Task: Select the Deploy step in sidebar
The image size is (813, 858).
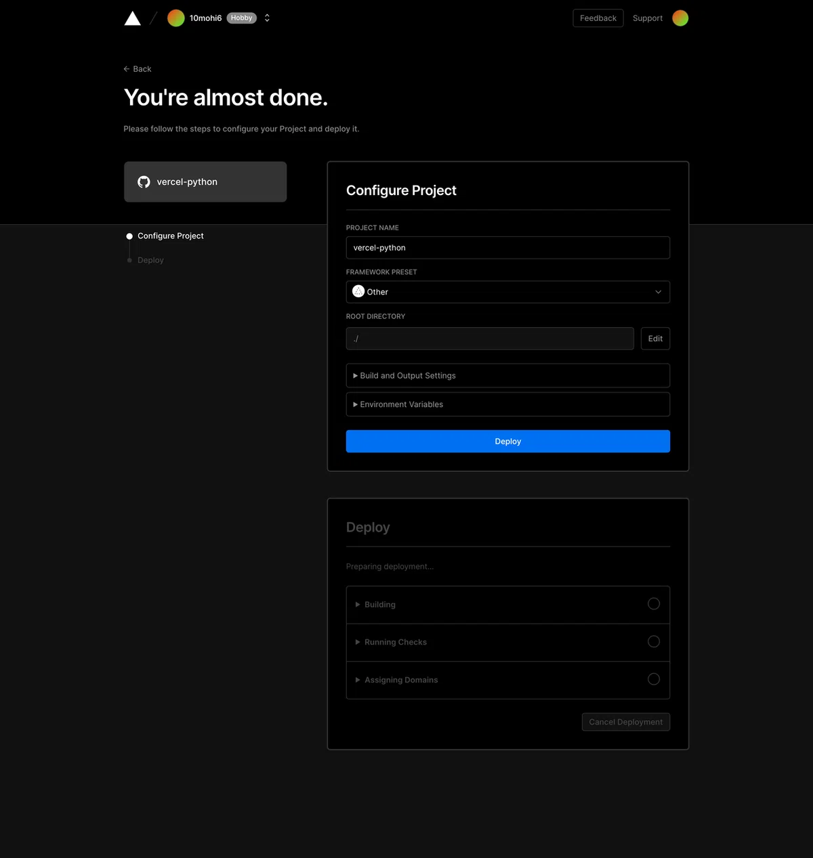Action: coord(150,260)
